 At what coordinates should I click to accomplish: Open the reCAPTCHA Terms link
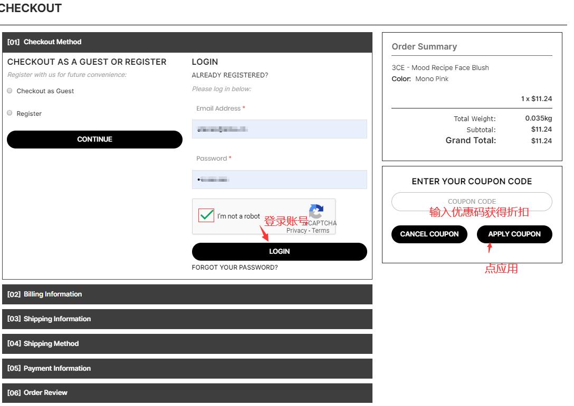(320, 231)
